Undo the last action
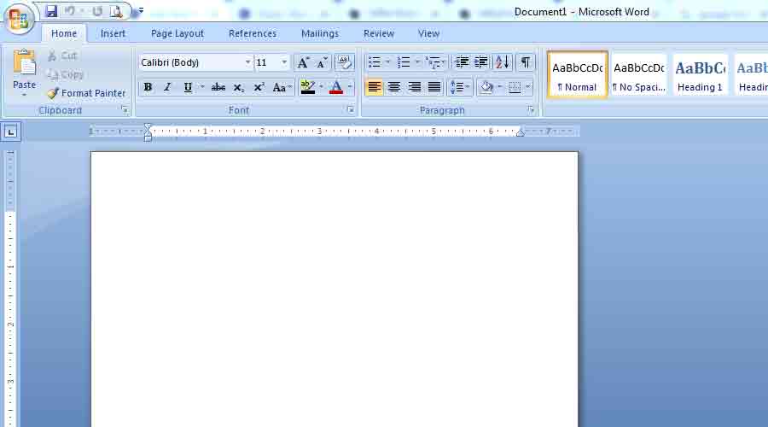768x427 pixels. click(x=70, y=11)
